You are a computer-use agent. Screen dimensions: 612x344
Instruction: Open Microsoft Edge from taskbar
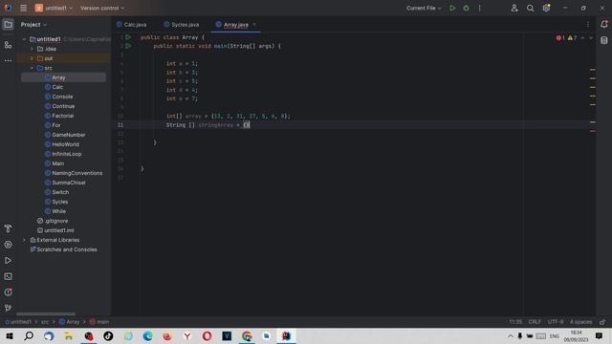(147, 336)
